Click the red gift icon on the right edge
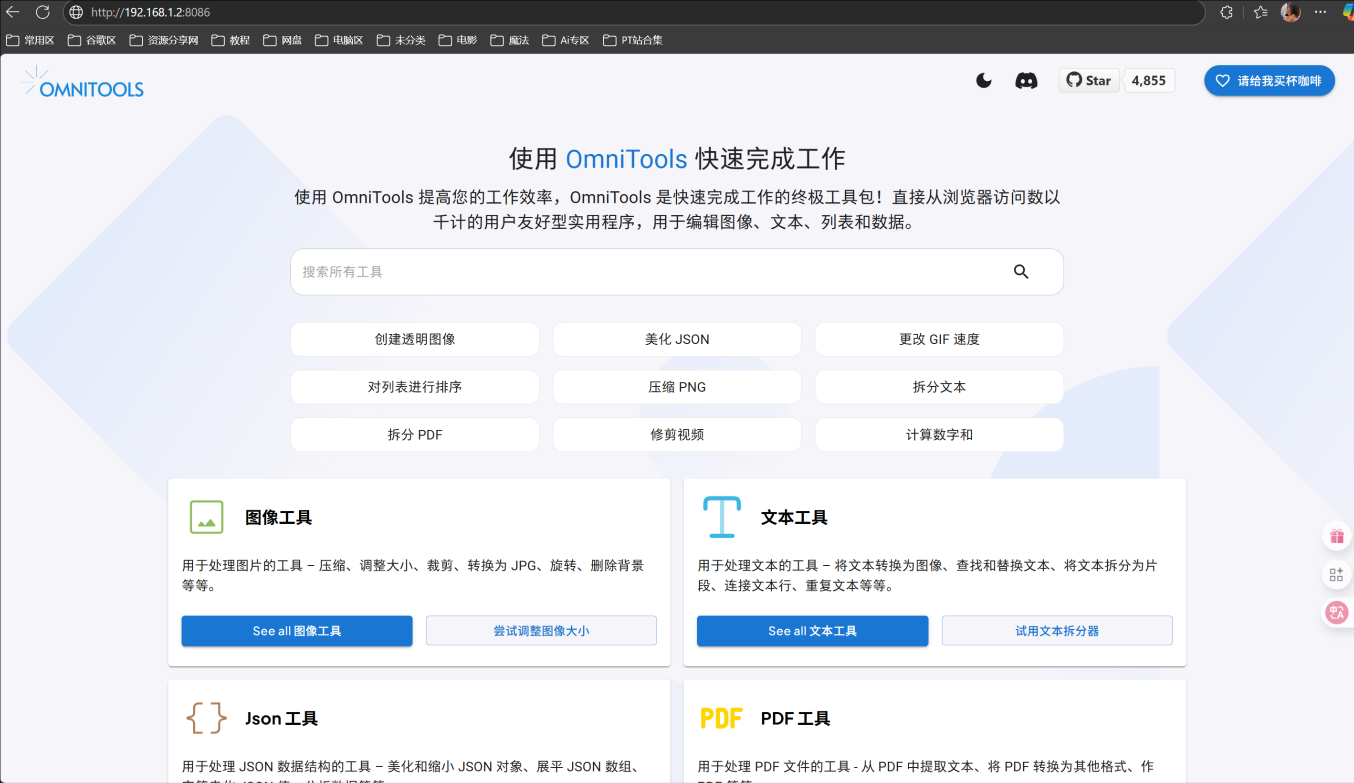 [1336, 536]
